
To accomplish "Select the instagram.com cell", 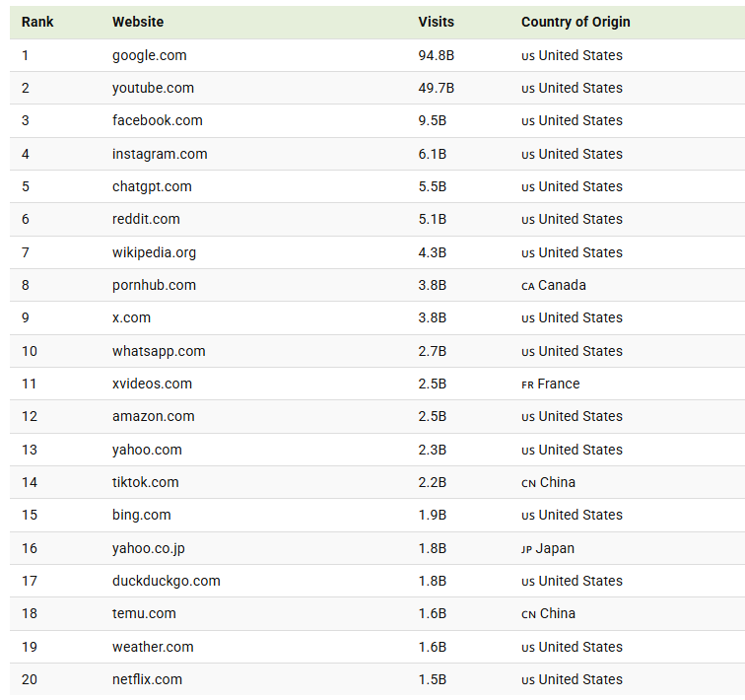I will [160, 154].
